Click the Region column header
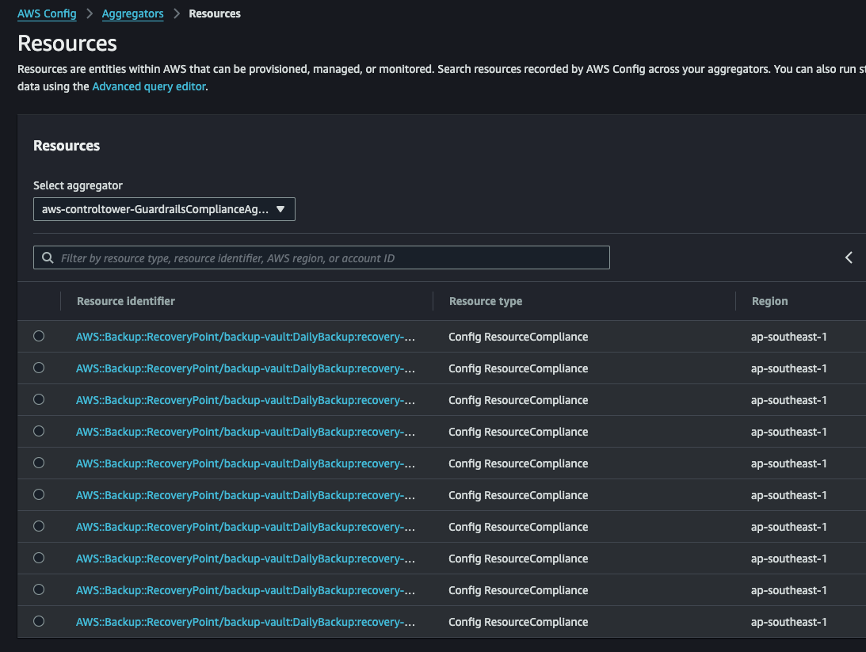Image resolution: width=866 pixels, height=652 pixels. coord(769,301)
